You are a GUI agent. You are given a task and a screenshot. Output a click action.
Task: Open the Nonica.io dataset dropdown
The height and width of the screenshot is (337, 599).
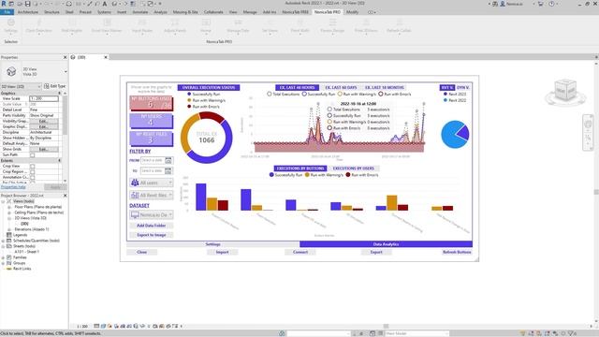click(x=152, y=215)
